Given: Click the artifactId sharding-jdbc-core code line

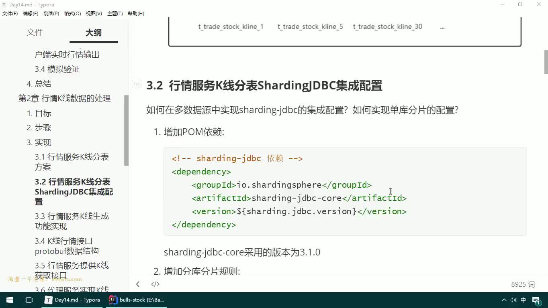Looking at the screenshot, I should pos(299,198).
